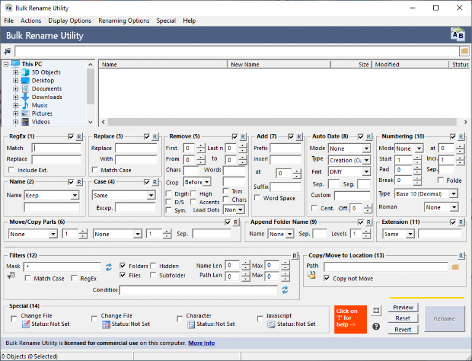Click the expand panel icon above help
The image size is (472, 361).
(x=376, y=311)
